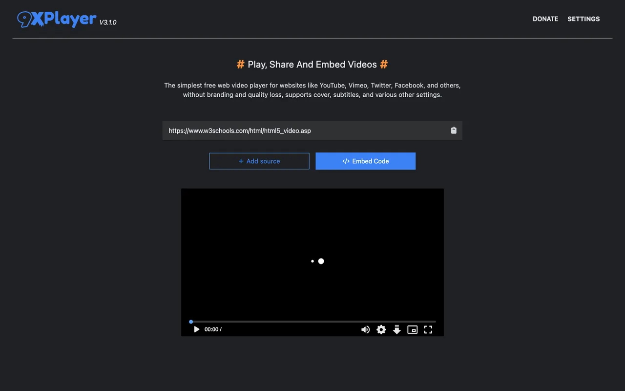Open the SETTINGS menu
Image resolution: width=625 pixels, height=391 pixels.
[x=583, y=19]
